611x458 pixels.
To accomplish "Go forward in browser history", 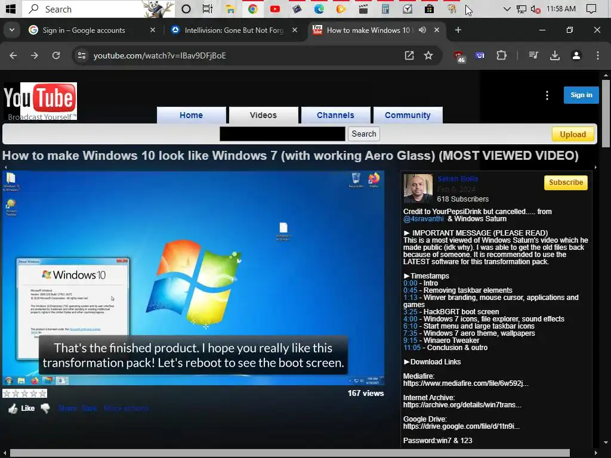I will (34, 55).
